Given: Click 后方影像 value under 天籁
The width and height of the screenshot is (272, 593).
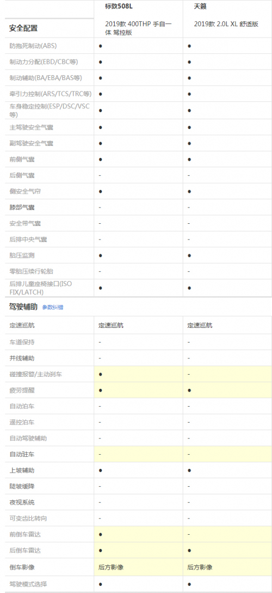Looking at the screenshot, I should pyautogui.click(x=200, y=567).
